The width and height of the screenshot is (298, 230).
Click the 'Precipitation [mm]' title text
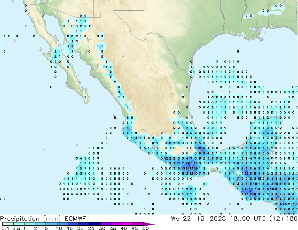click(x=30, y=219)
